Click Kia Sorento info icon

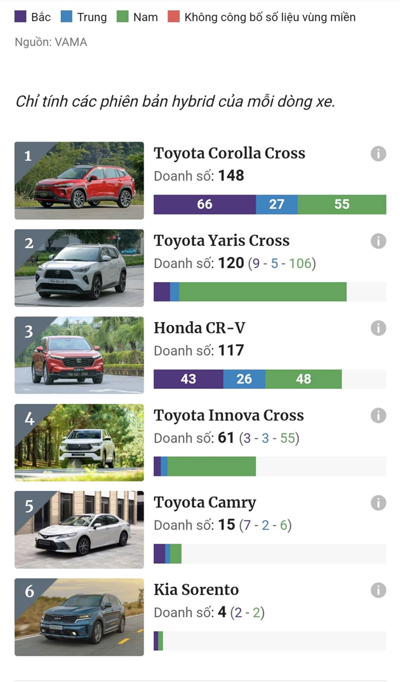[x=378, y=590]
